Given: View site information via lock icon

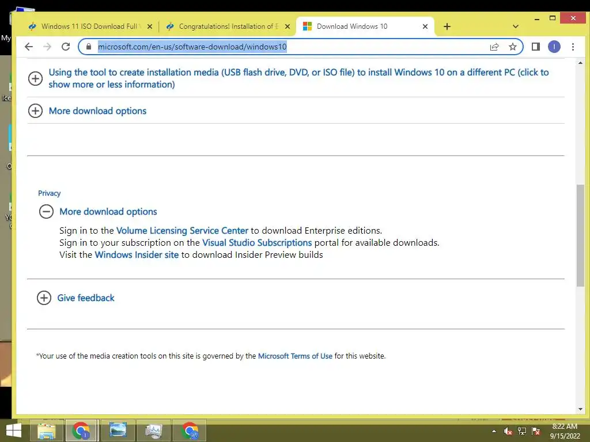Looking at the screenshot, I should pos(89,47).
